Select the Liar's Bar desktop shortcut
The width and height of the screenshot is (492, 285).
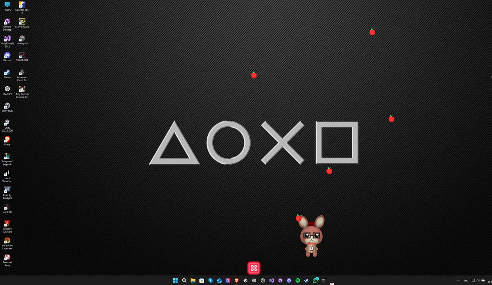click(x=7, y=208)
